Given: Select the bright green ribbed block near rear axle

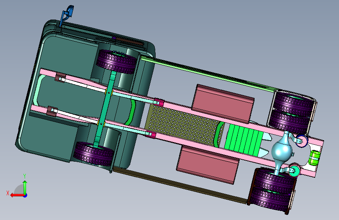Looking at the screenshot, I should 244,140.
